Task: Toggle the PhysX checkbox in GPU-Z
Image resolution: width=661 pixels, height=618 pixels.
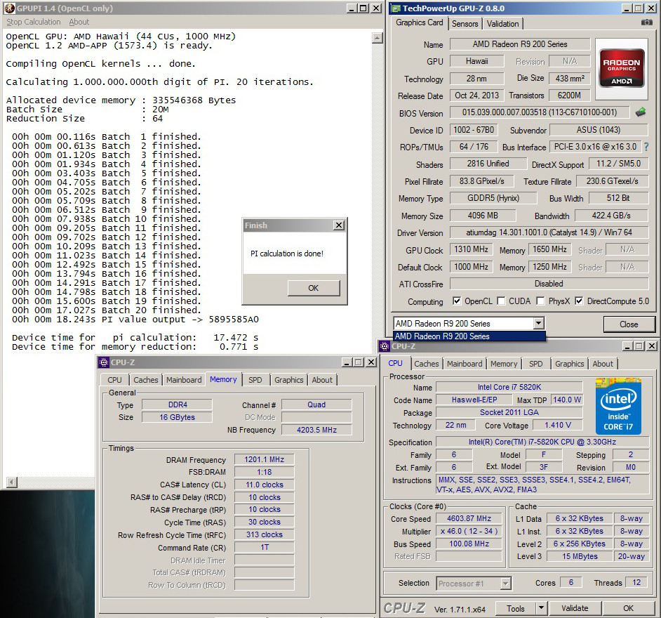Action: point(540,301)
